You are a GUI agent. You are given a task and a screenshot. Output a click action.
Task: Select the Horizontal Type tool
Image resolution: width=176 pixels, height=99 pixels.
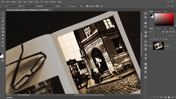[2, 39]
